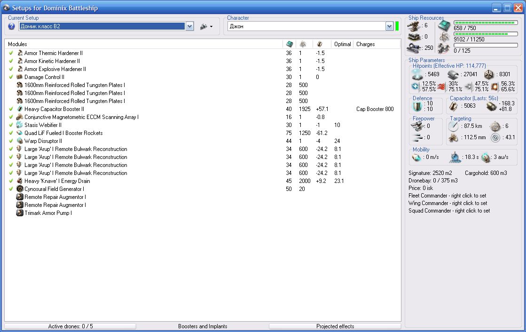The height and width of the screenshot is (332, 526).
Task: Toggle Heavy Capacitor Booster II checkmark
Action: click(11, 109)
